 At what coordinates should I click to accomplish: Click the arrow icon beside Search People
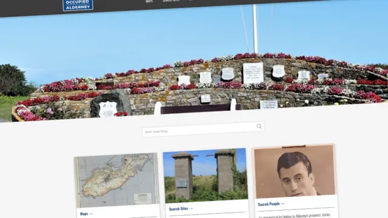pos(283,203)
